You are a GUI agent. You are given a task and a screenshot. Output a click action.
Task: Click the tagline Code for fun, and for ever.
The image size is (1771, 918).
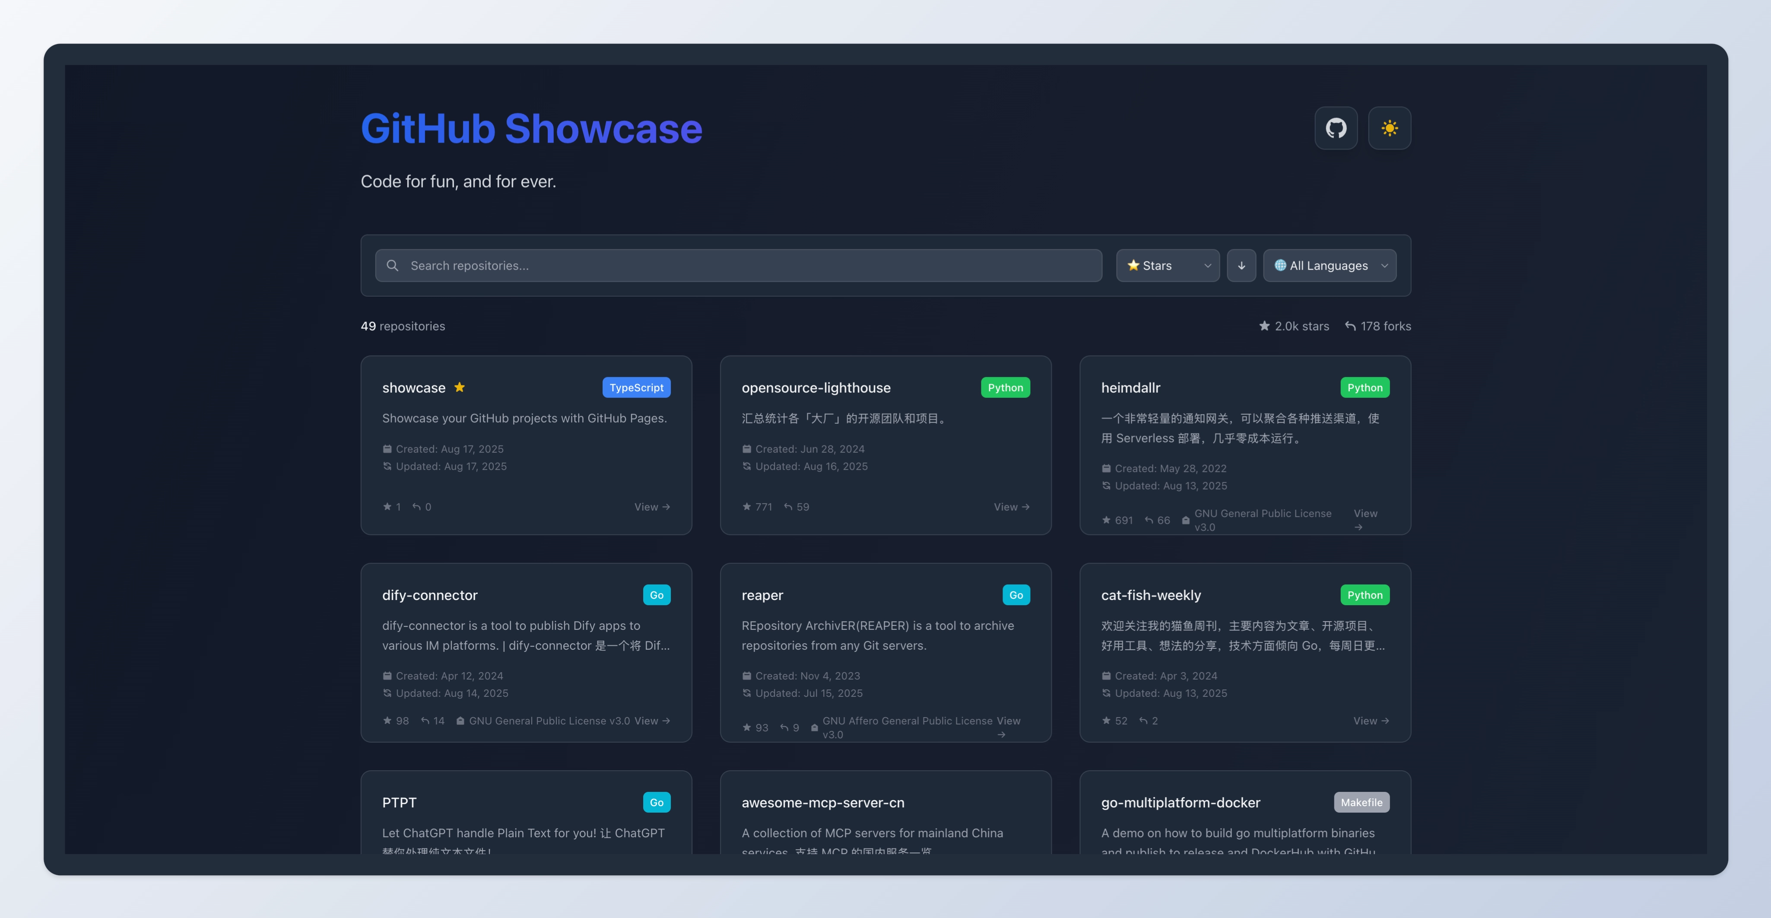coord(459,181)
